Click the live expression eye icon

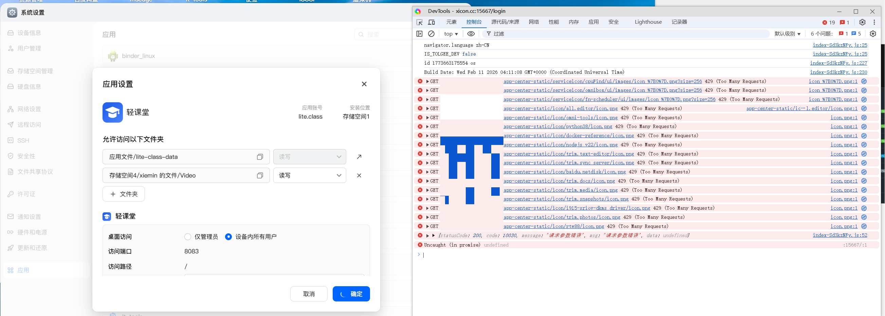[471, 34]
